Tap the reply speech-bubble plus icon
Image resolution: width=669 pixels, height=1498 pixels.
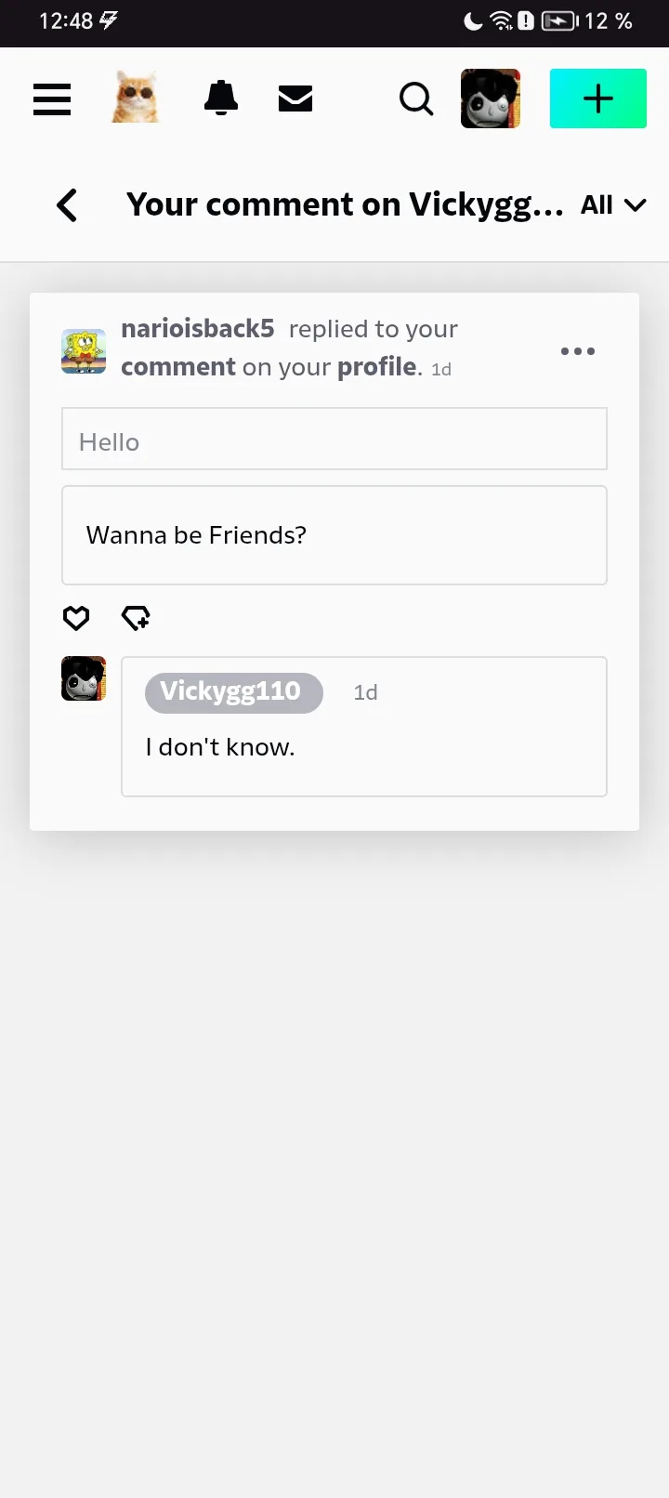(x=136, y=617)
